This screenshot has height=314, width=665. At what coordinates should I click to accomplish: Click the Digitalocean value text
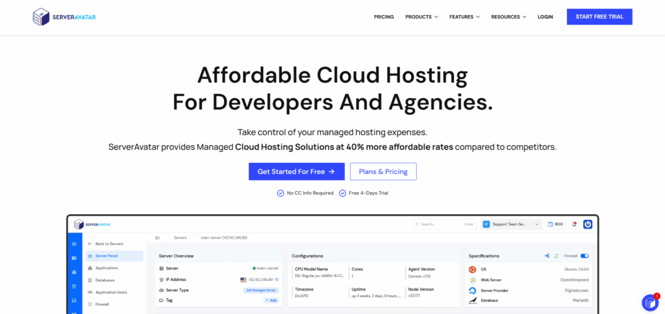tap(577, 291)
